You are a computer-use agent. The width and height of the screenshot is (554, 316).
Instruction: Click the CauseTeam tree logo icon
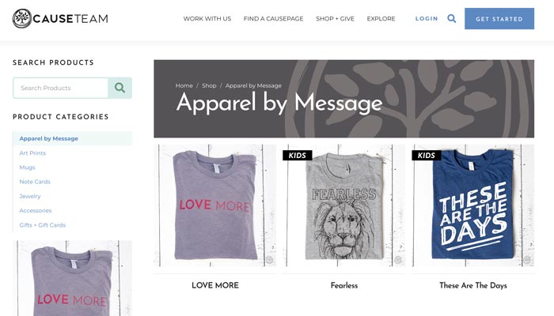click(22, 19)
